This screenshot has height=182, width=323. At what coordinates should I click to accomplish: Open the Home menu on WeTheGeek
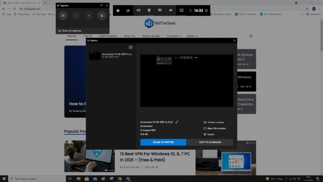point(72,36)
